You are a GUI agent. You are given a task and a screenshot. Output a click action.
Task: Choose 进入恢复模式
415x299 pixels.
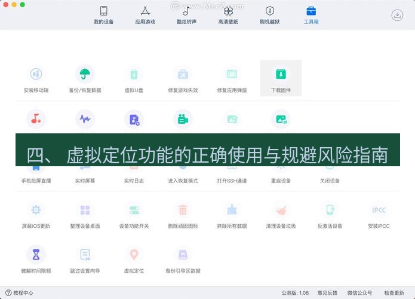(x=183, y=181)
